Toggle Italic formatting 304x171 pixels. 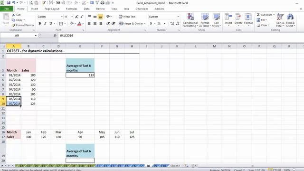(x=45, y=23)
